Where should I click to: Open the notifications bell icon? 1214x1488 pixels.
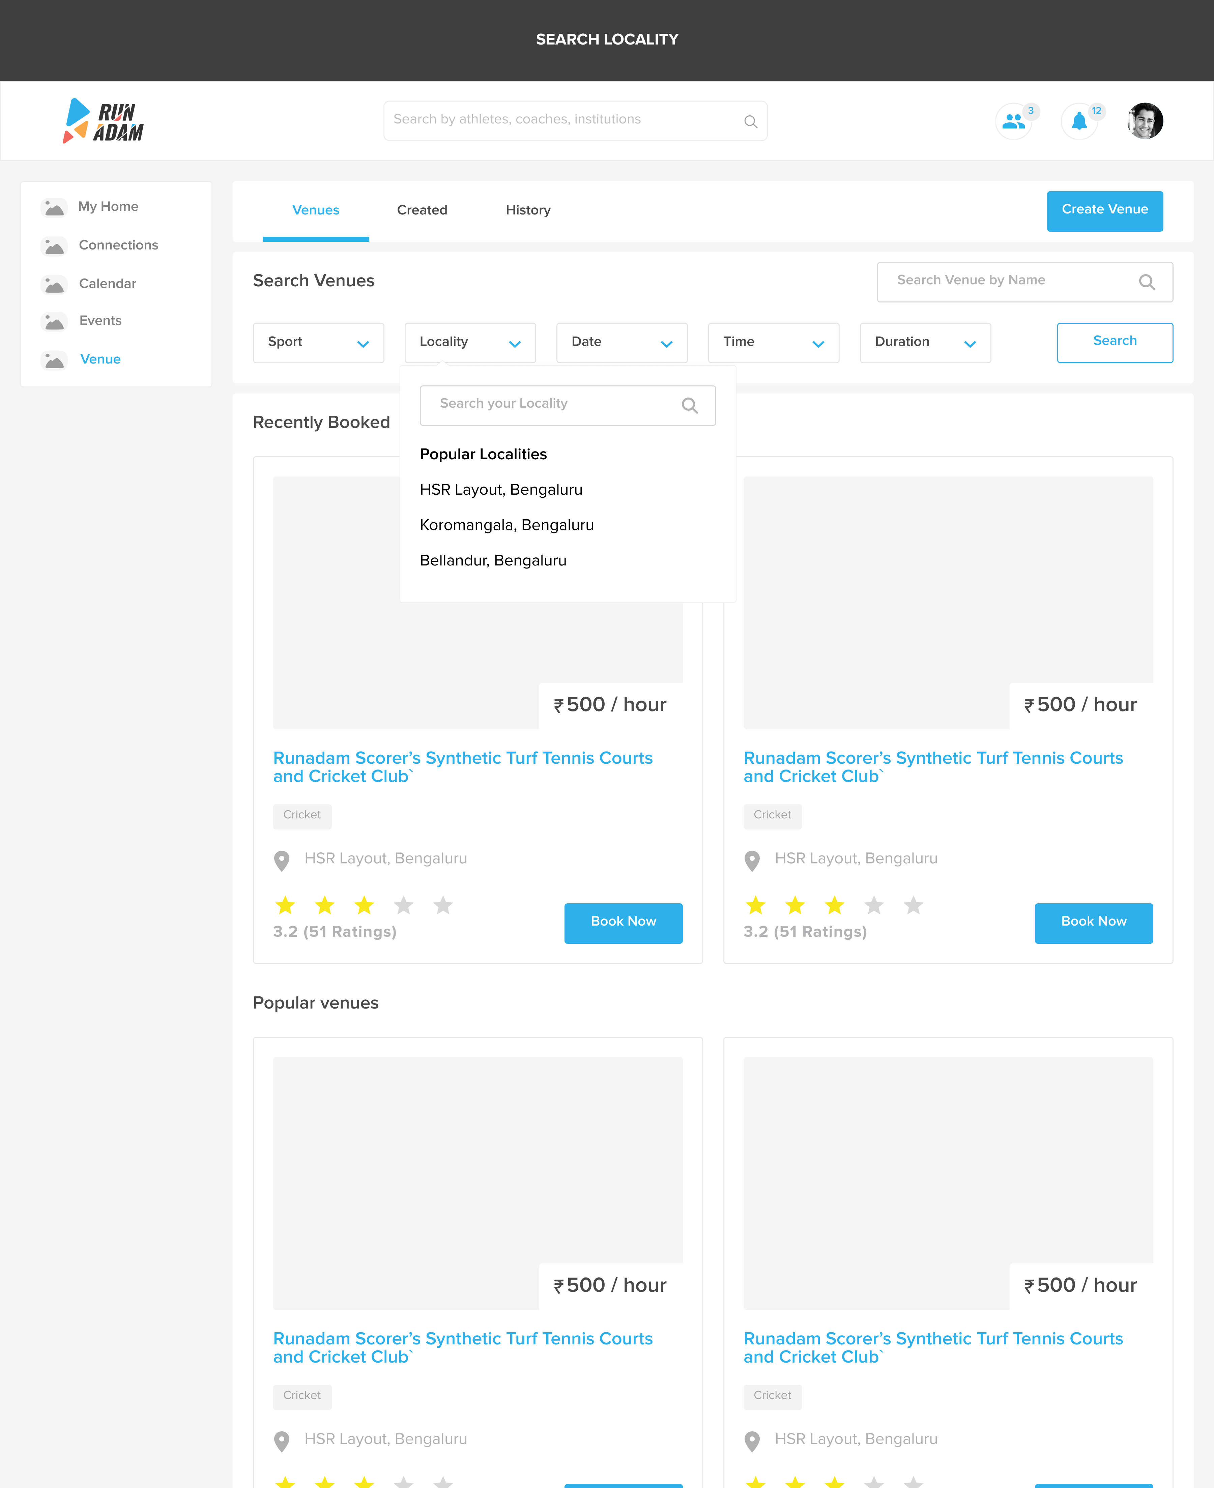pos(1079,122)
